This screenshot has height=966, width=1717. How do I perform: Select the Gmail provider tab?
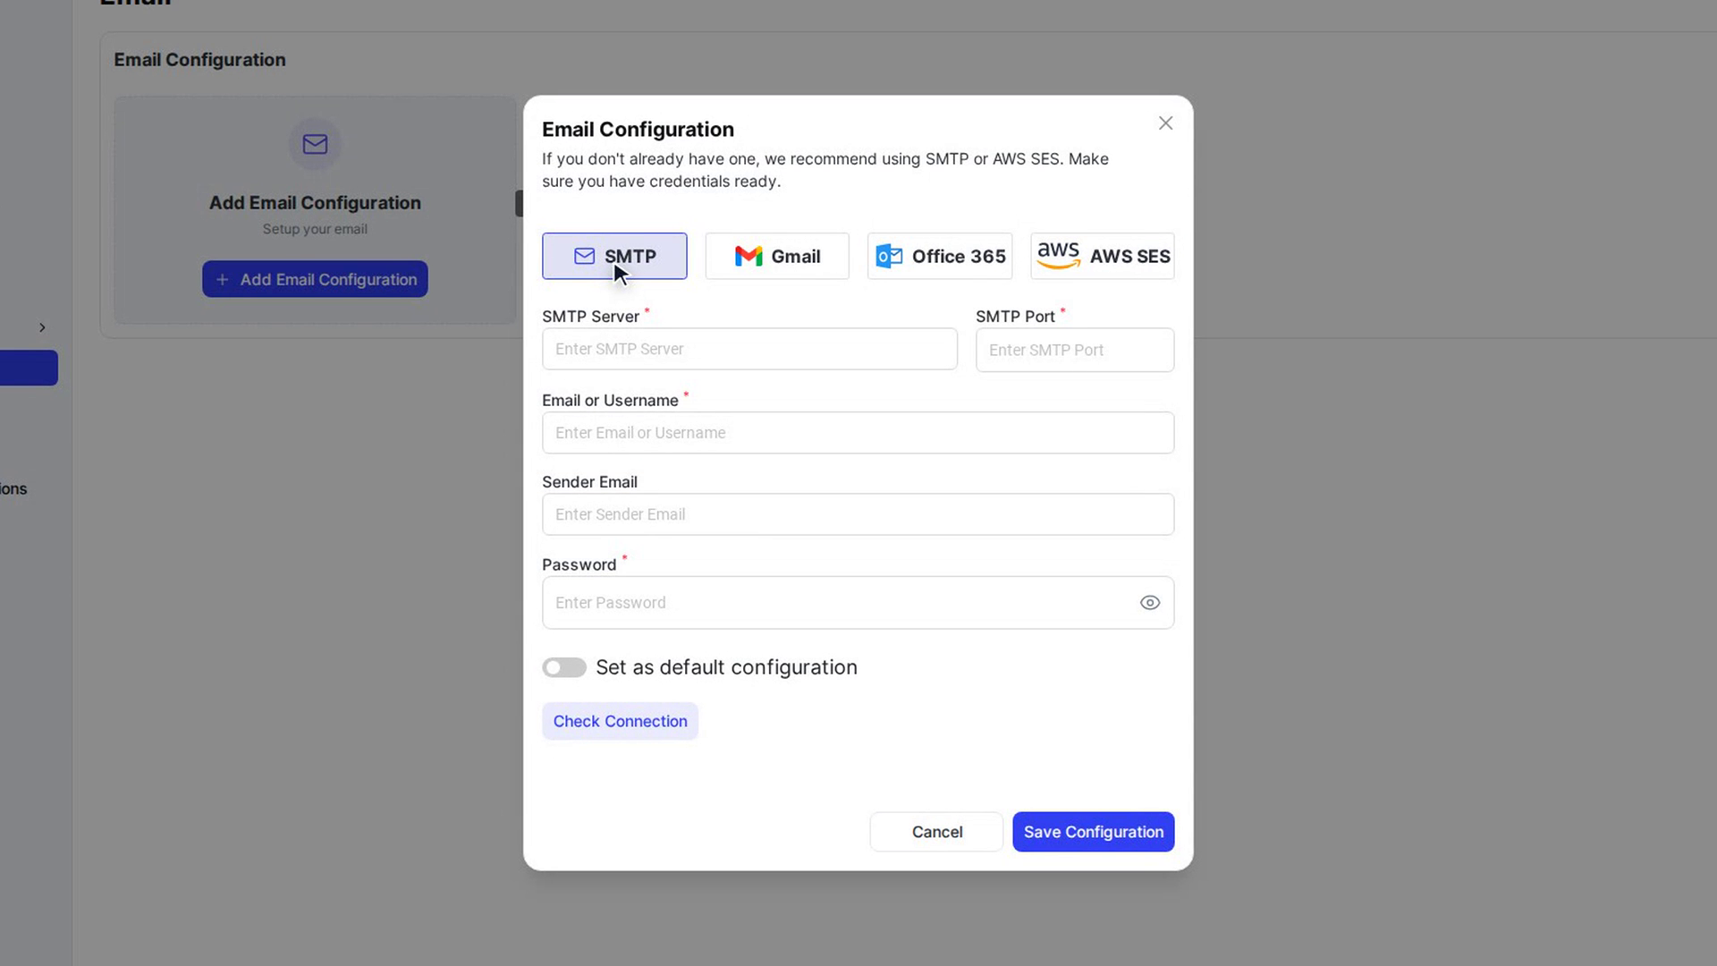click(777, 256)
